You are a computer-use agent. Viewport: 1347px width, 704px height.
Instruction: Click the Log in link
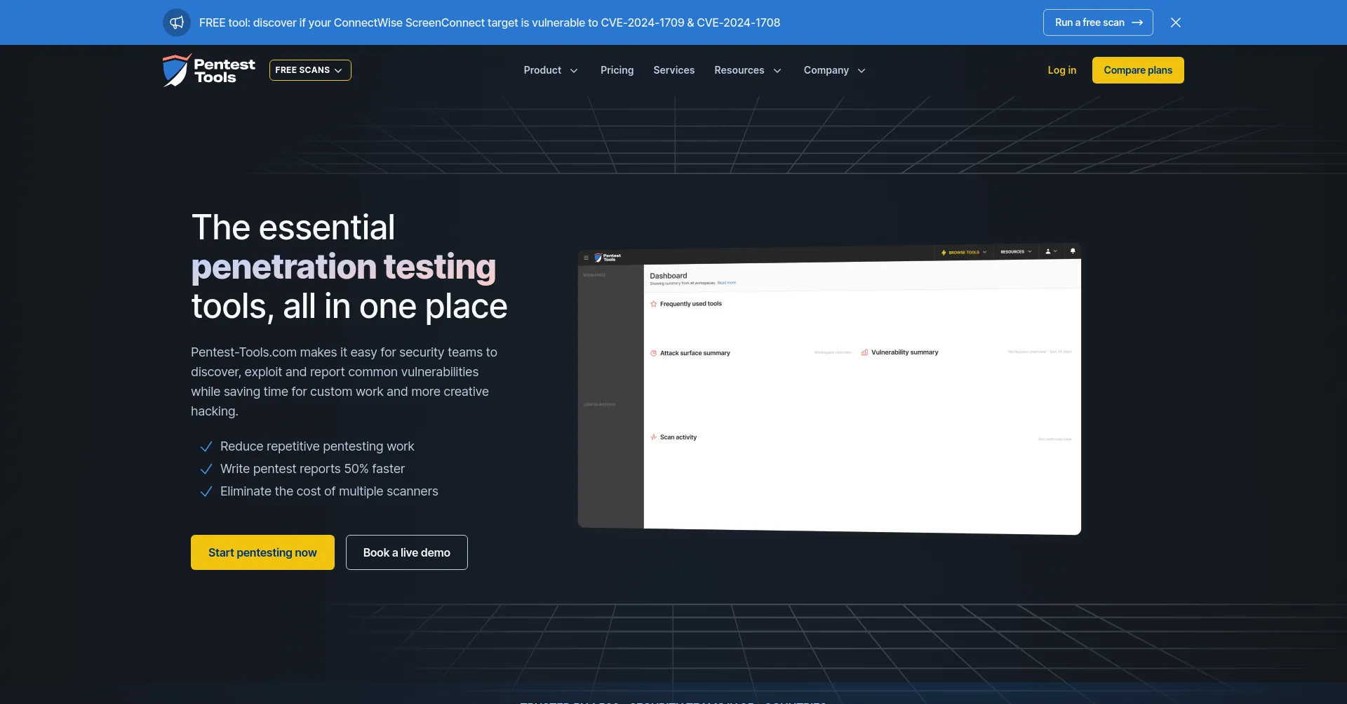[x=1061, y=70]
